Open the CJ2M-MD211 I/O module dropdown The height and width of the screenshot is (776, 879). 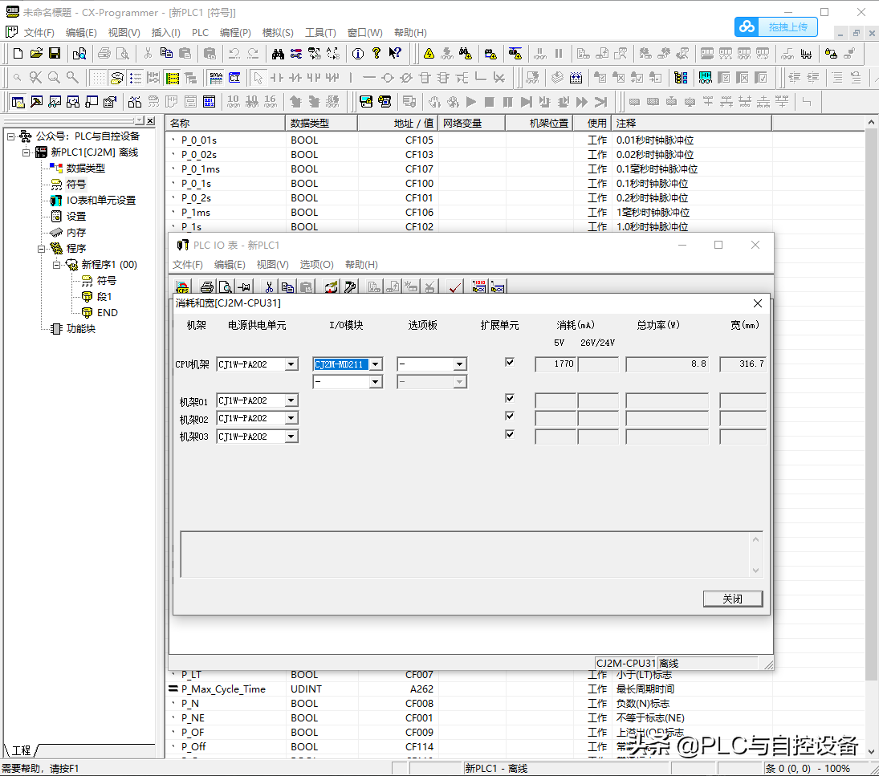coord(375,364)
